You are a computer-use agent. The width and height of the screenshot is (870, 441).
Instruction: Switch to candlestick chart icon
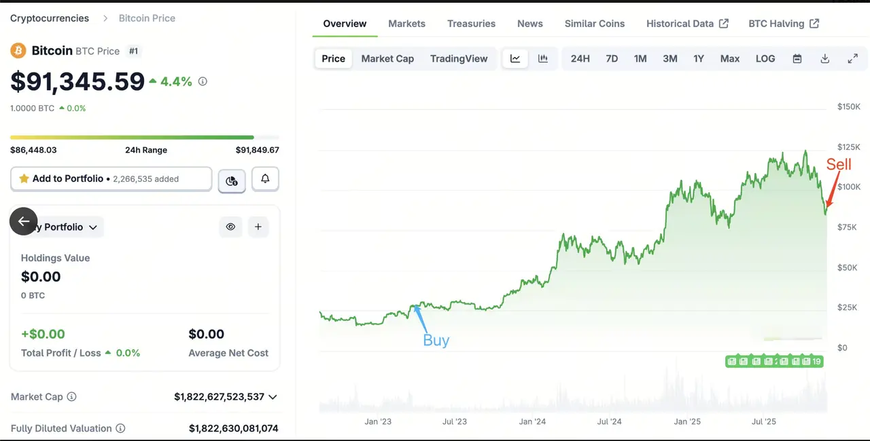point(543,58)
